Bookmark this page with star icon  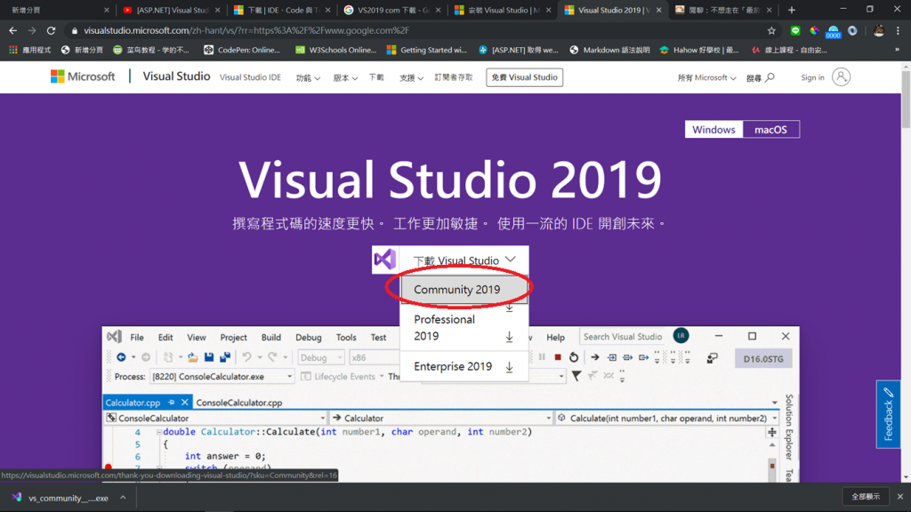(771, 30)
